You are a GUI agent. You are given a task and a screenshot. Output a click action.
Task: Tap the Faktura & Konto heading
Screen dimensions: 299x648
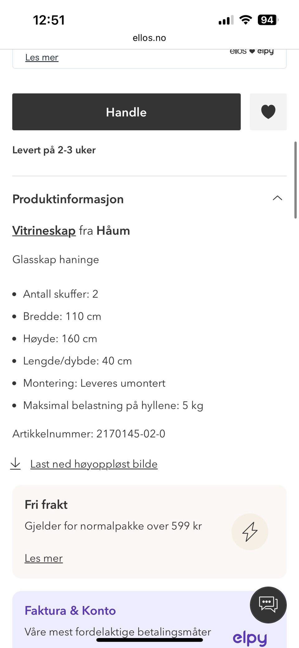tap(70, 611)
